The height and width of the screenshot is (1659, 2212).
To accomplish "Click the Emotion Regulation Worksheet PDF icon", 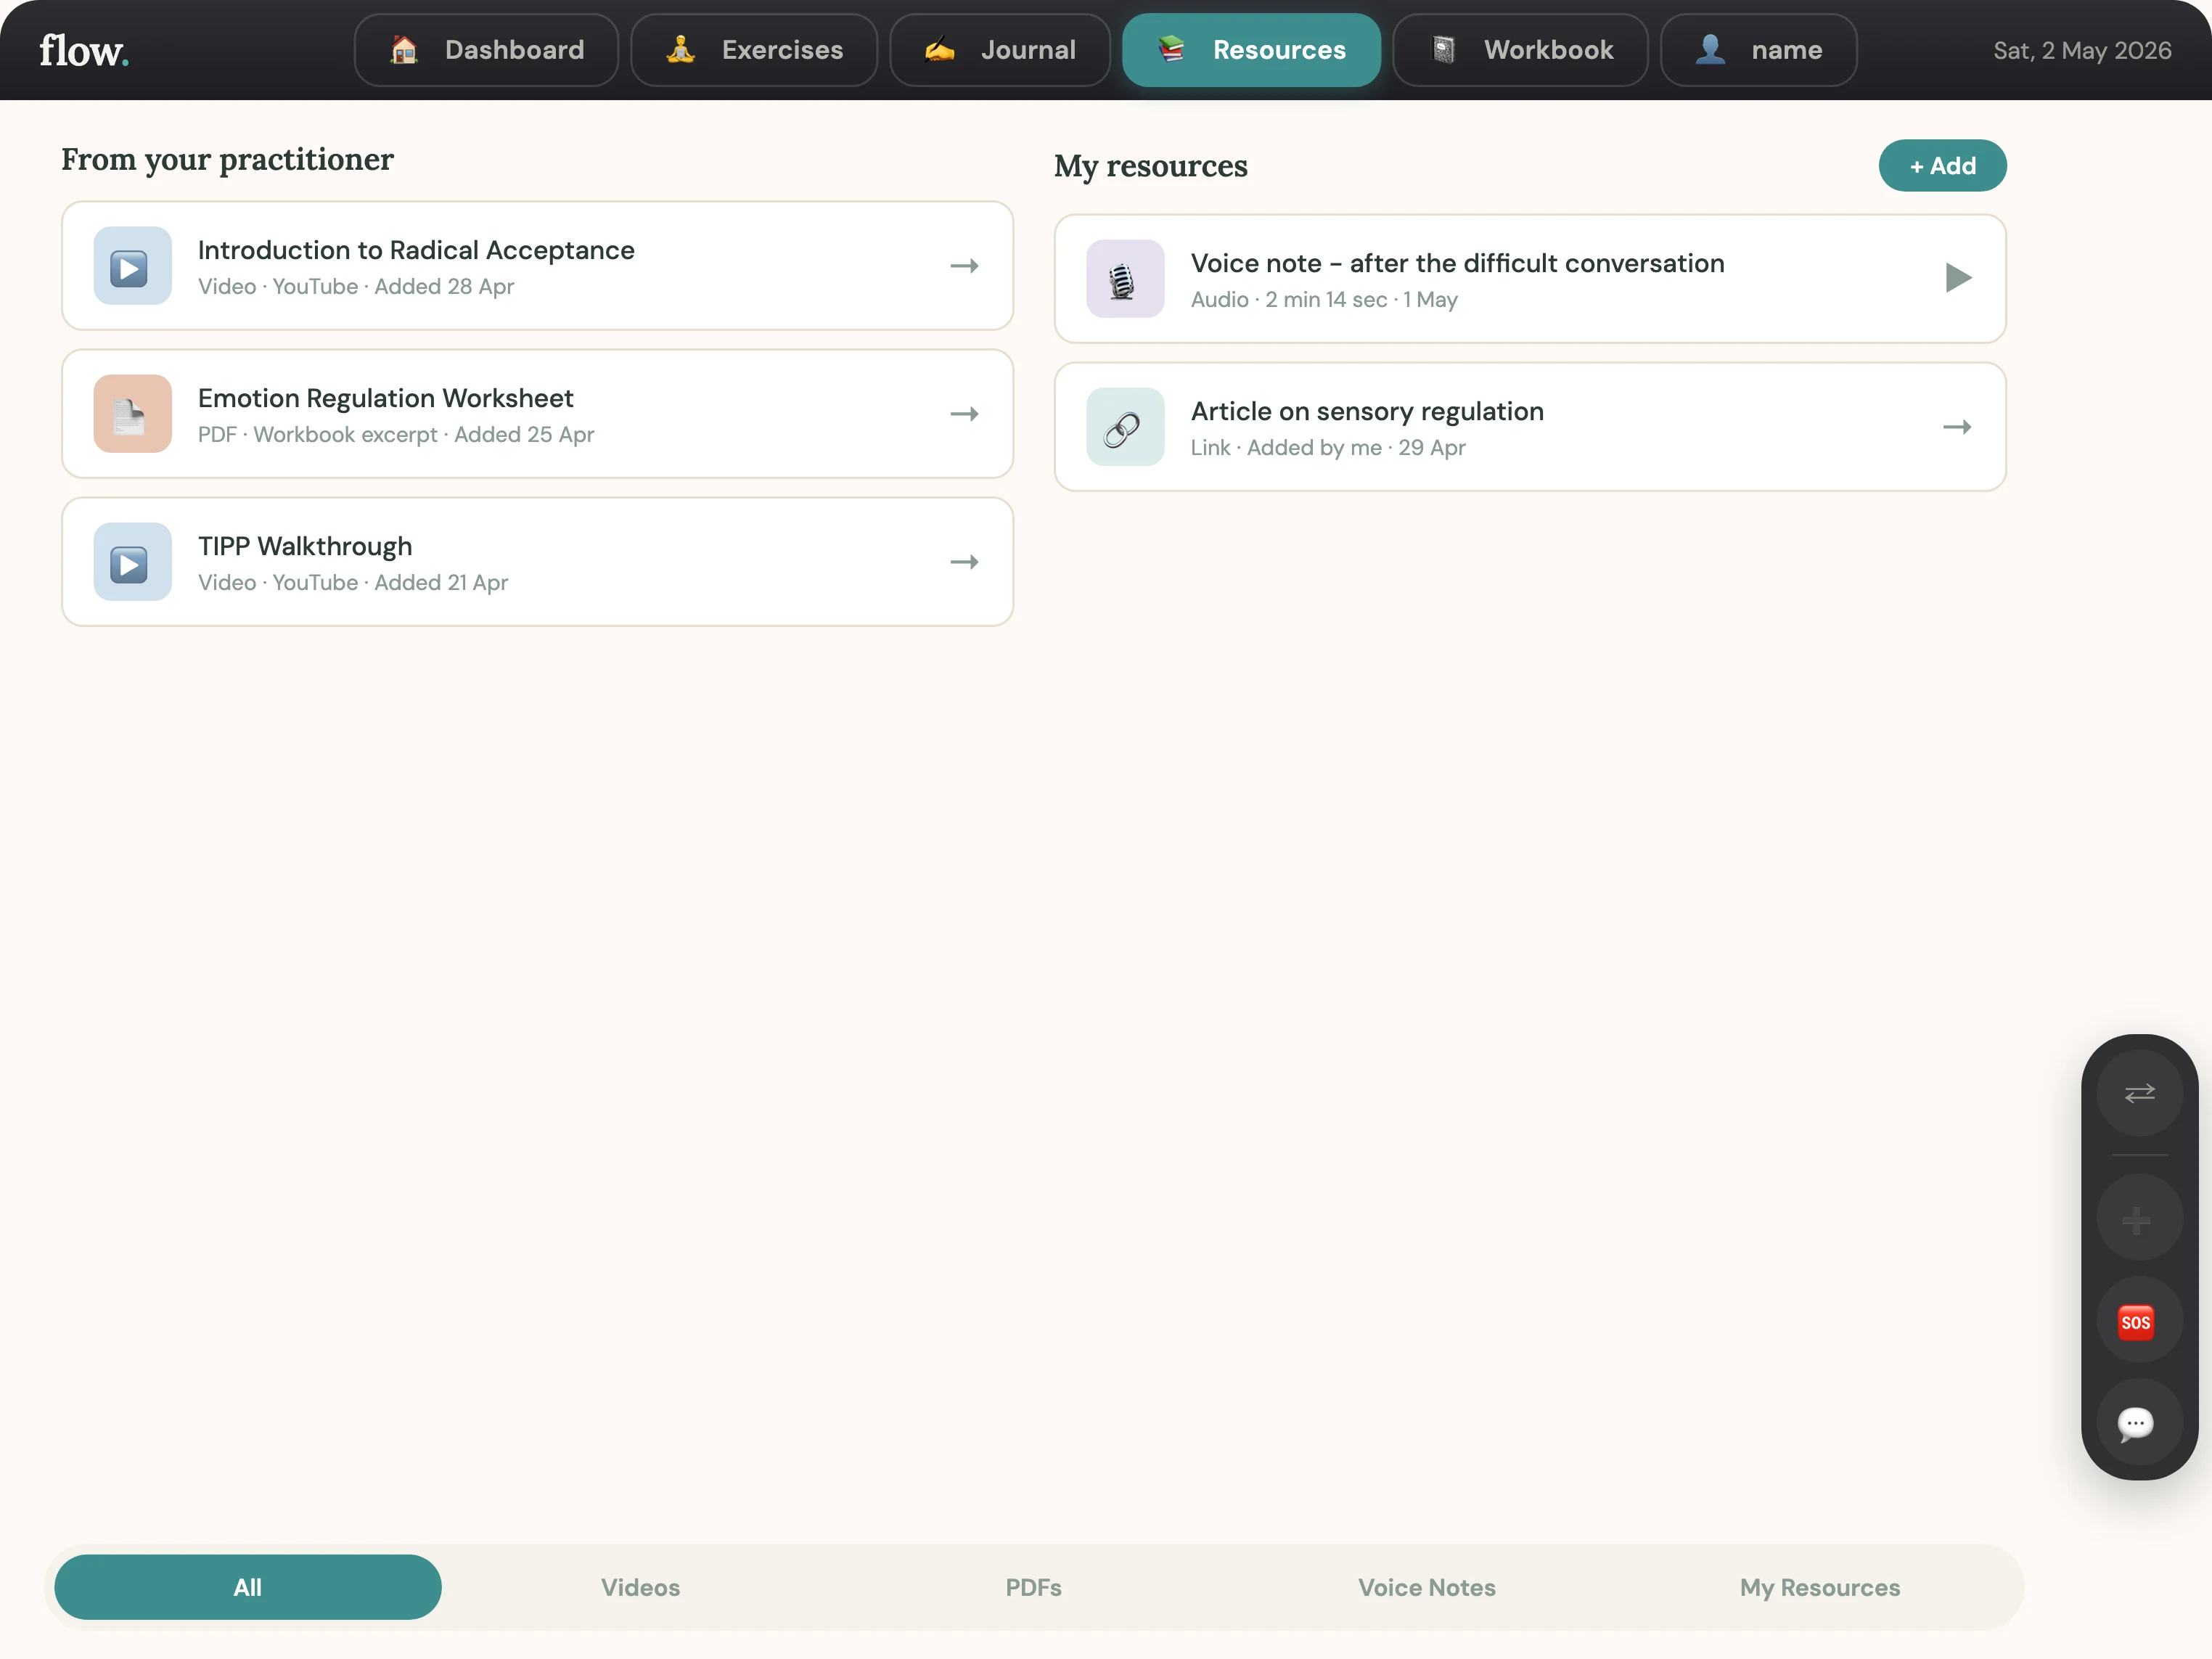I will pyautogui.click(x=132, y=414).
